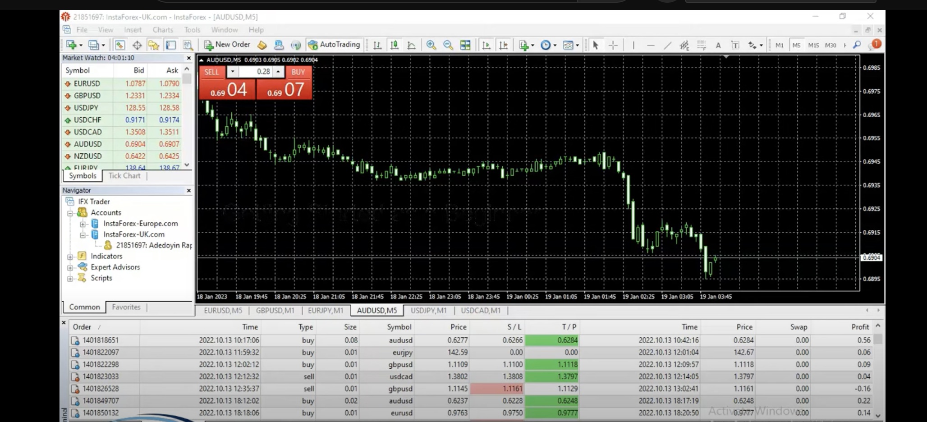The height and width of the screenshot is (422, 927).
Task: Collapse InstaForex-UK.com tree node
Action: [x=83, y=235]
